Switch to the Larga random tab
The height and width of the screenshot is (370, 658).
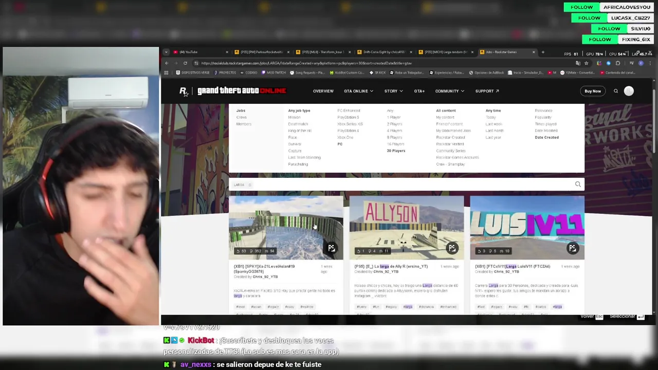pyautogui.click(x=446, y=52)
